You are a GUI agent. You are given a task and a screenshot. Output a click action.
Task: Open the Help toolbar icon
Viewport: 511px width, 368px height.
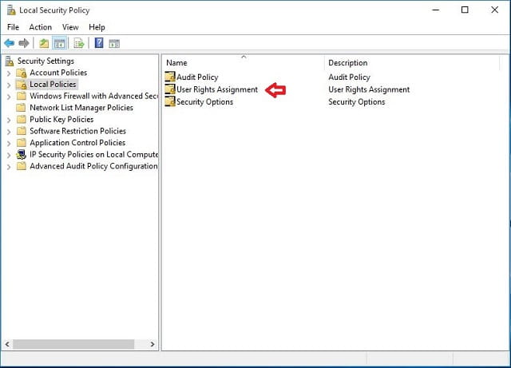pos(99,42)
